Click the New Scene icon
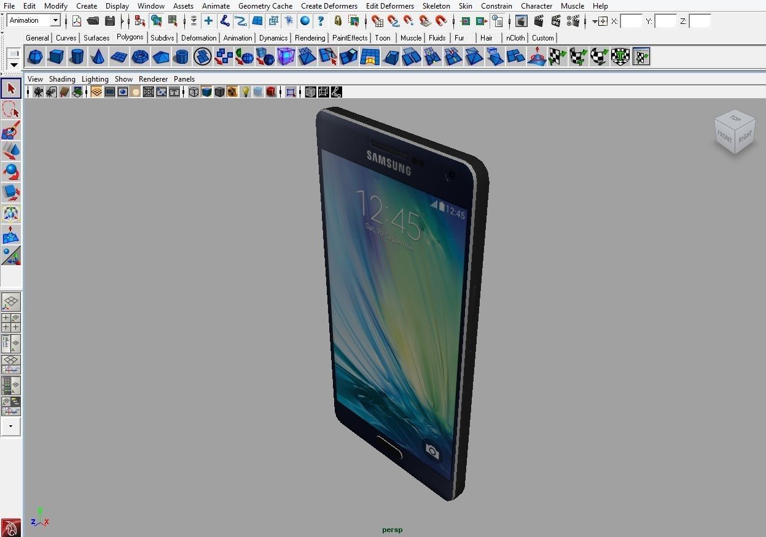 click(x=77, y=21)
